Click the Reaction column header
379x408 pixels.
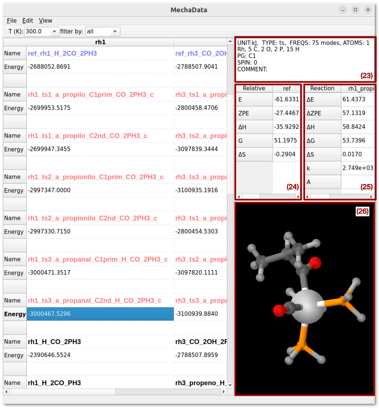tap(322, 88)
